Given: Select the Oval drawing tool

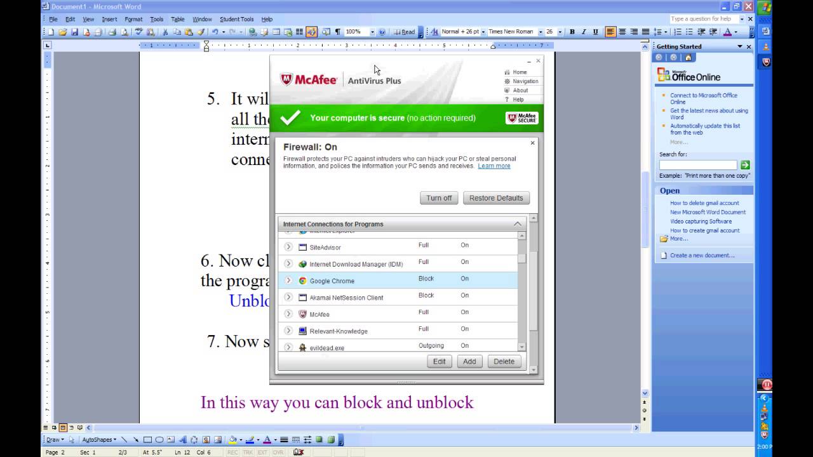Looking at the screenshot, I should click(x=159, y=440).
